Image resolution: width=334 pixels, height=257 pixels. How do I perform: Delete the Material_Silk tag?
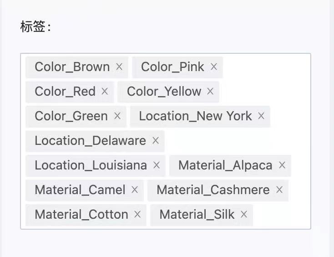click(x=244, y=215)
